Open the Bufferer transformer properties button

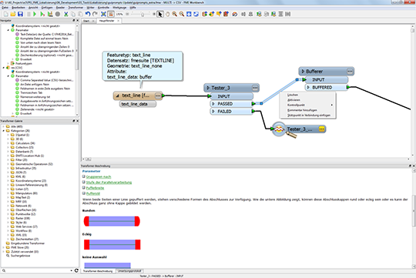pyautogui.click(x=350, y=72)
